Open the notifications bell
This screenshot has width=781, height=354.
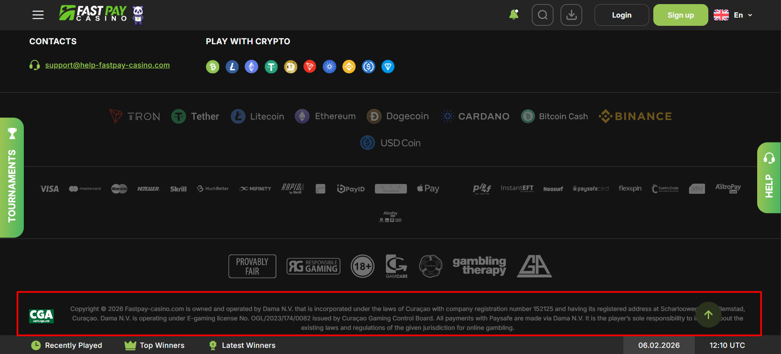(x=514, y=15)
